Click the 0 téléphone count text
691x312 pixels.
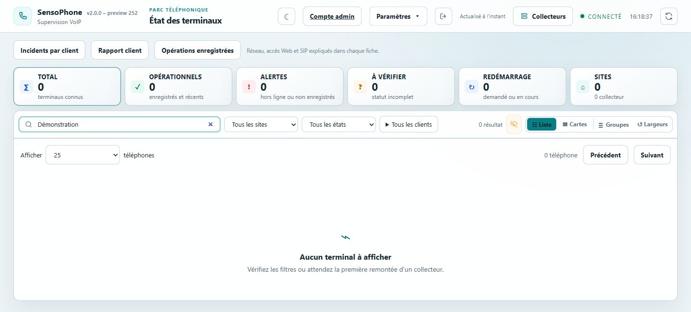coord(561,156)
